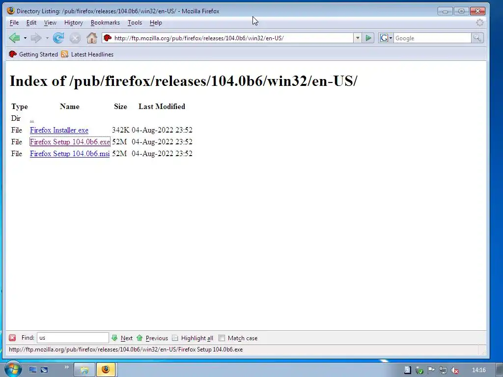
Task: Click the Firefox Installer.exe link
Action: tap(59, 130)
